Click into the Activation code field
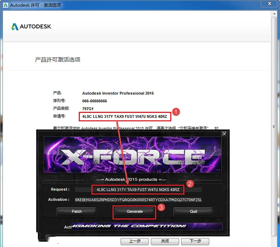 [x=138, y=200]
